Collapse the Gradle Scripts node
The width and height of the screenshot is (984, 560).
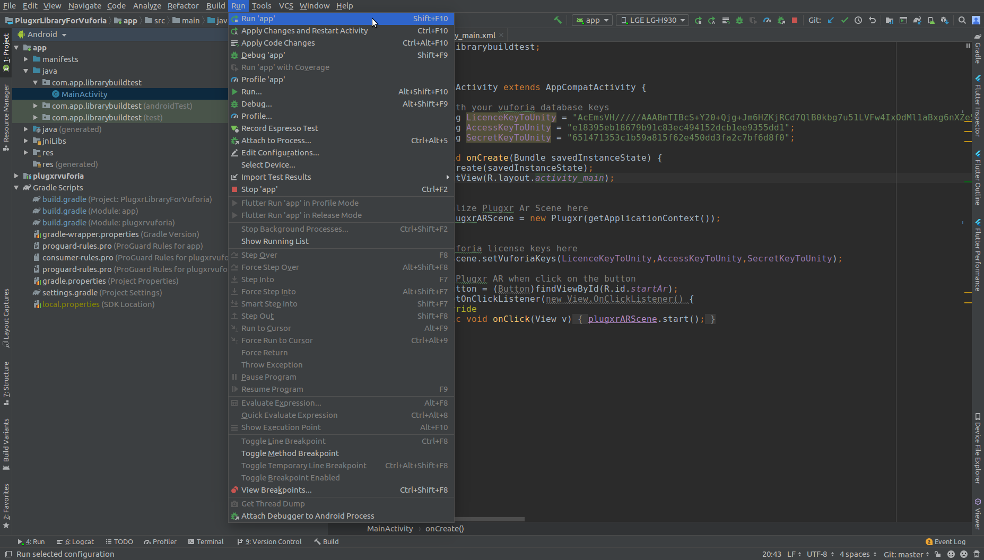16,188
